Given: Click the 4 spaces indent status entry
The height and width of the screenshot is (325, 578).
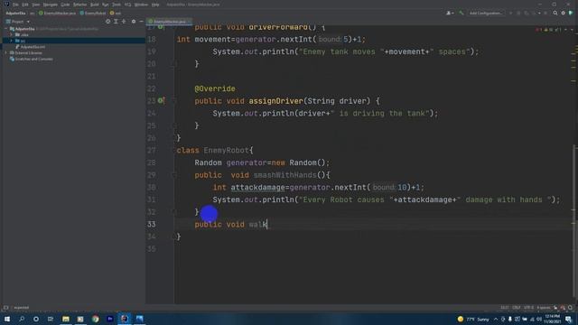Looking at the screenshot, I should point(544,307).
